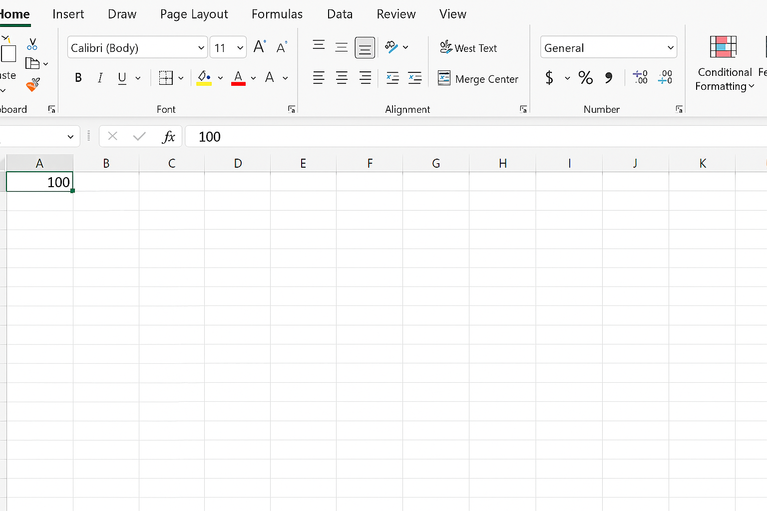
Task: Align cell text to the right
Action: point(365,78)
